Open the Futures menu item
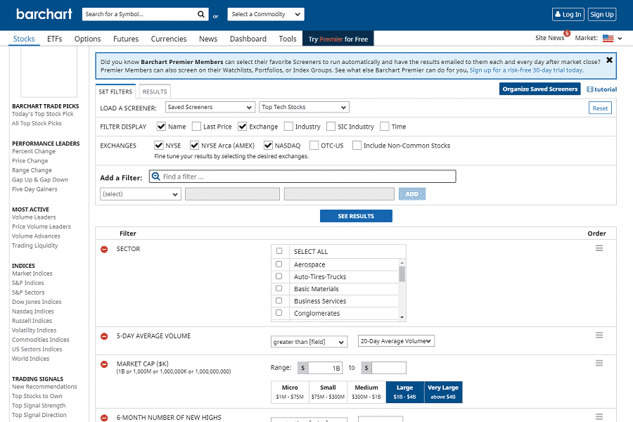Screen dimensions: 633x422 (x=126, y=39)
